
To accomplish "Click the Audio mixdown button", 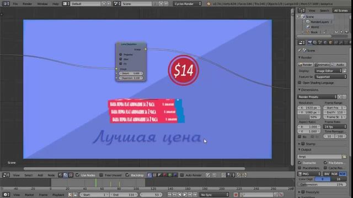I will click(x=338, y=65).
